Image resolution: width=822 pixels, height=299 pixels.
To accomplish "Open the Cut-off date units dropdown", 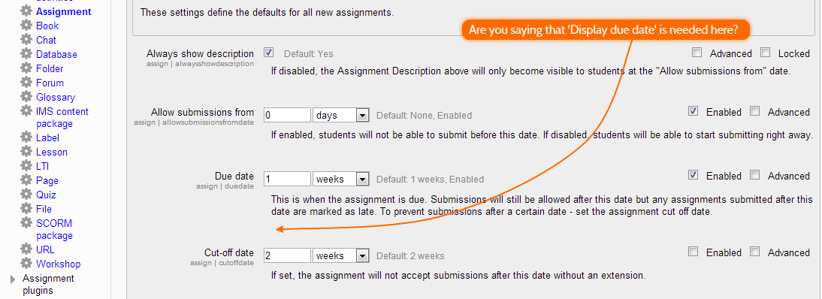I will click(x=341, y=255).
